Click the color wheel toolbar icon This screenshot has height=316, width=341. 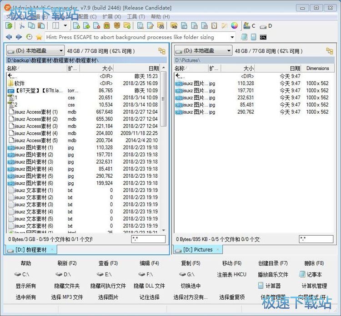click(234, 26)
